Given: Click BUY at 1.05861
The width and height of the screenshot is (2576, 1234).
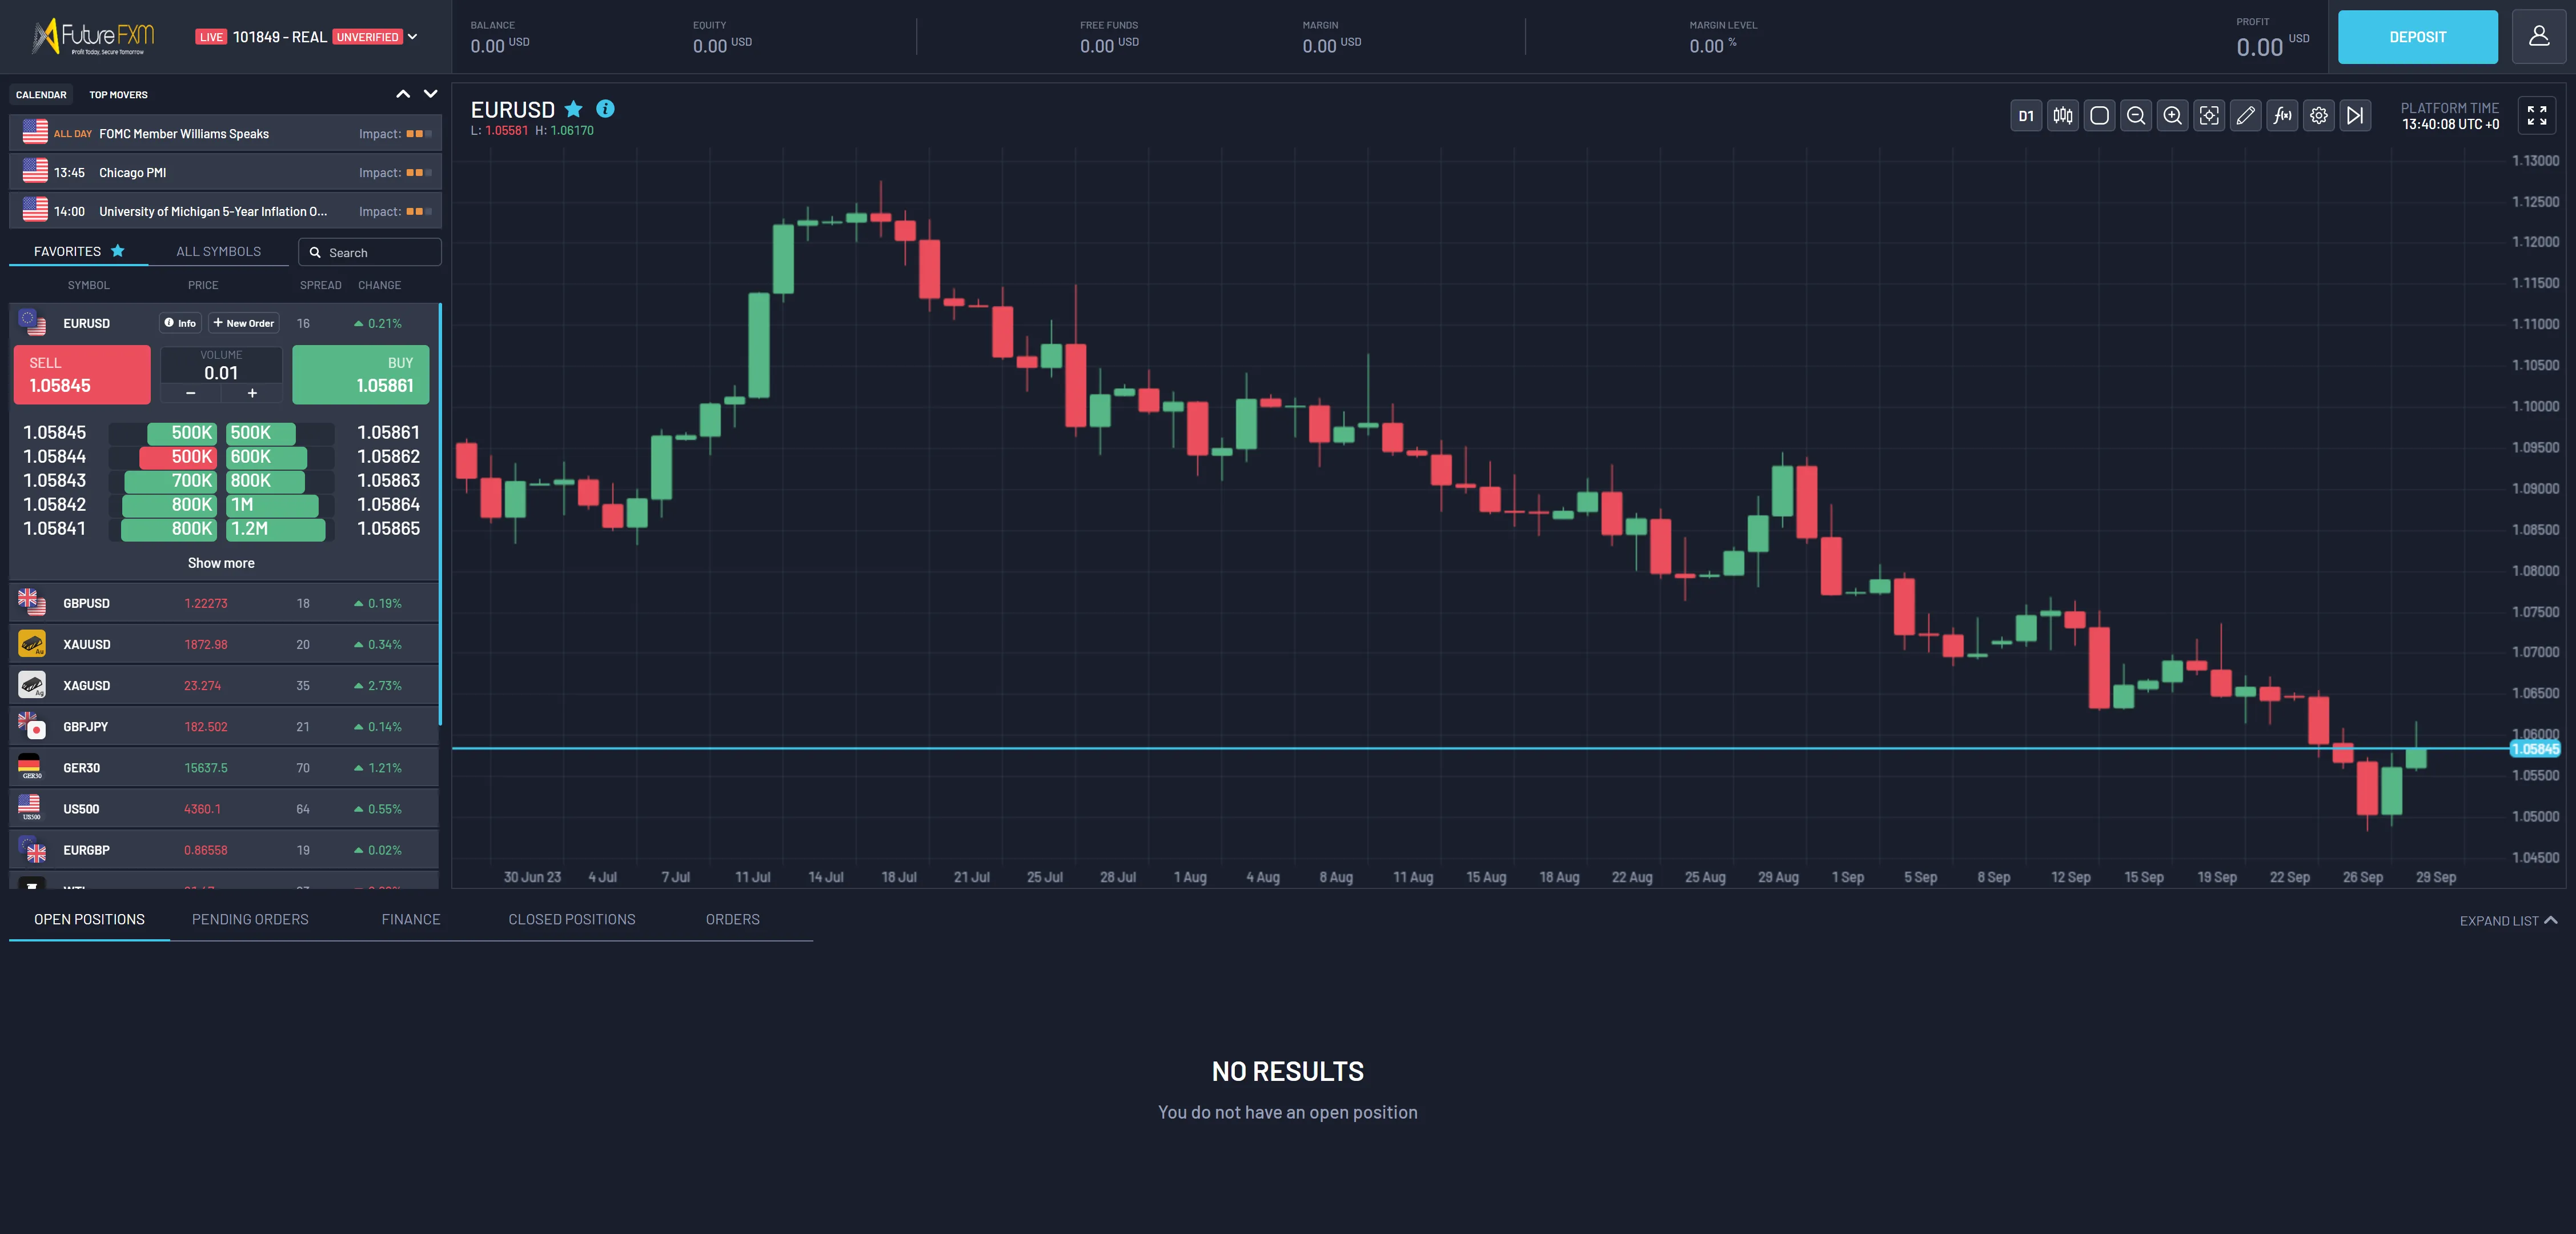Looking at the screenshot, I should coord(361,375).
